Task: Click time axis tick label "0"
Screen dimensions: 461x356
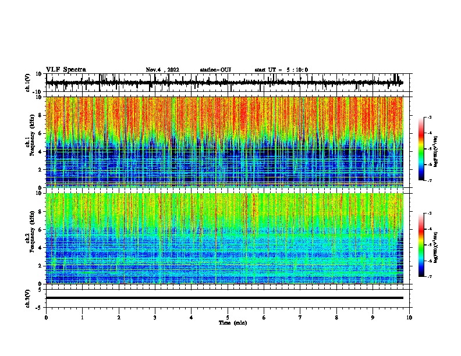Action: [46, 318]
